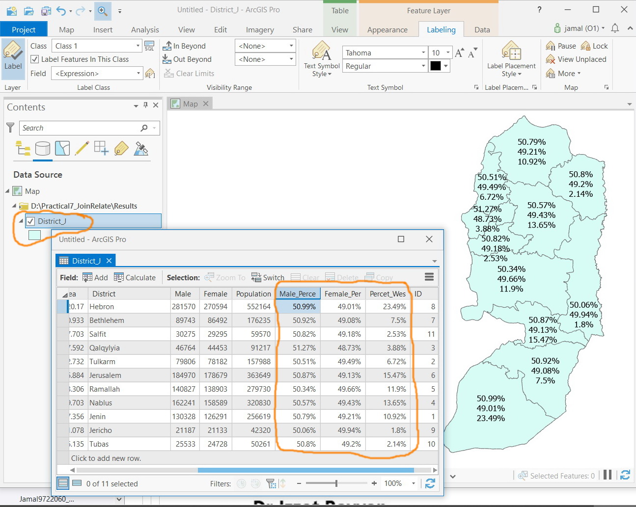
Task: Click the increase font size icon
Action: tap(459, 53)
